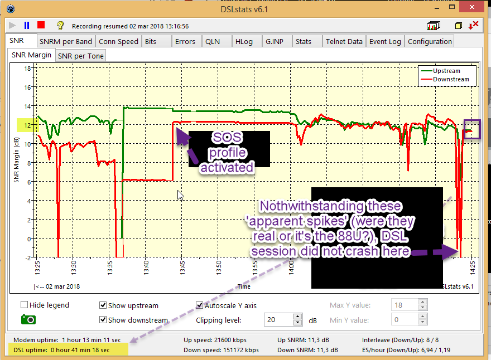Viewport: 491px width, 360px height.
Task: Open the HLog tab
Action: coord(247,42)
